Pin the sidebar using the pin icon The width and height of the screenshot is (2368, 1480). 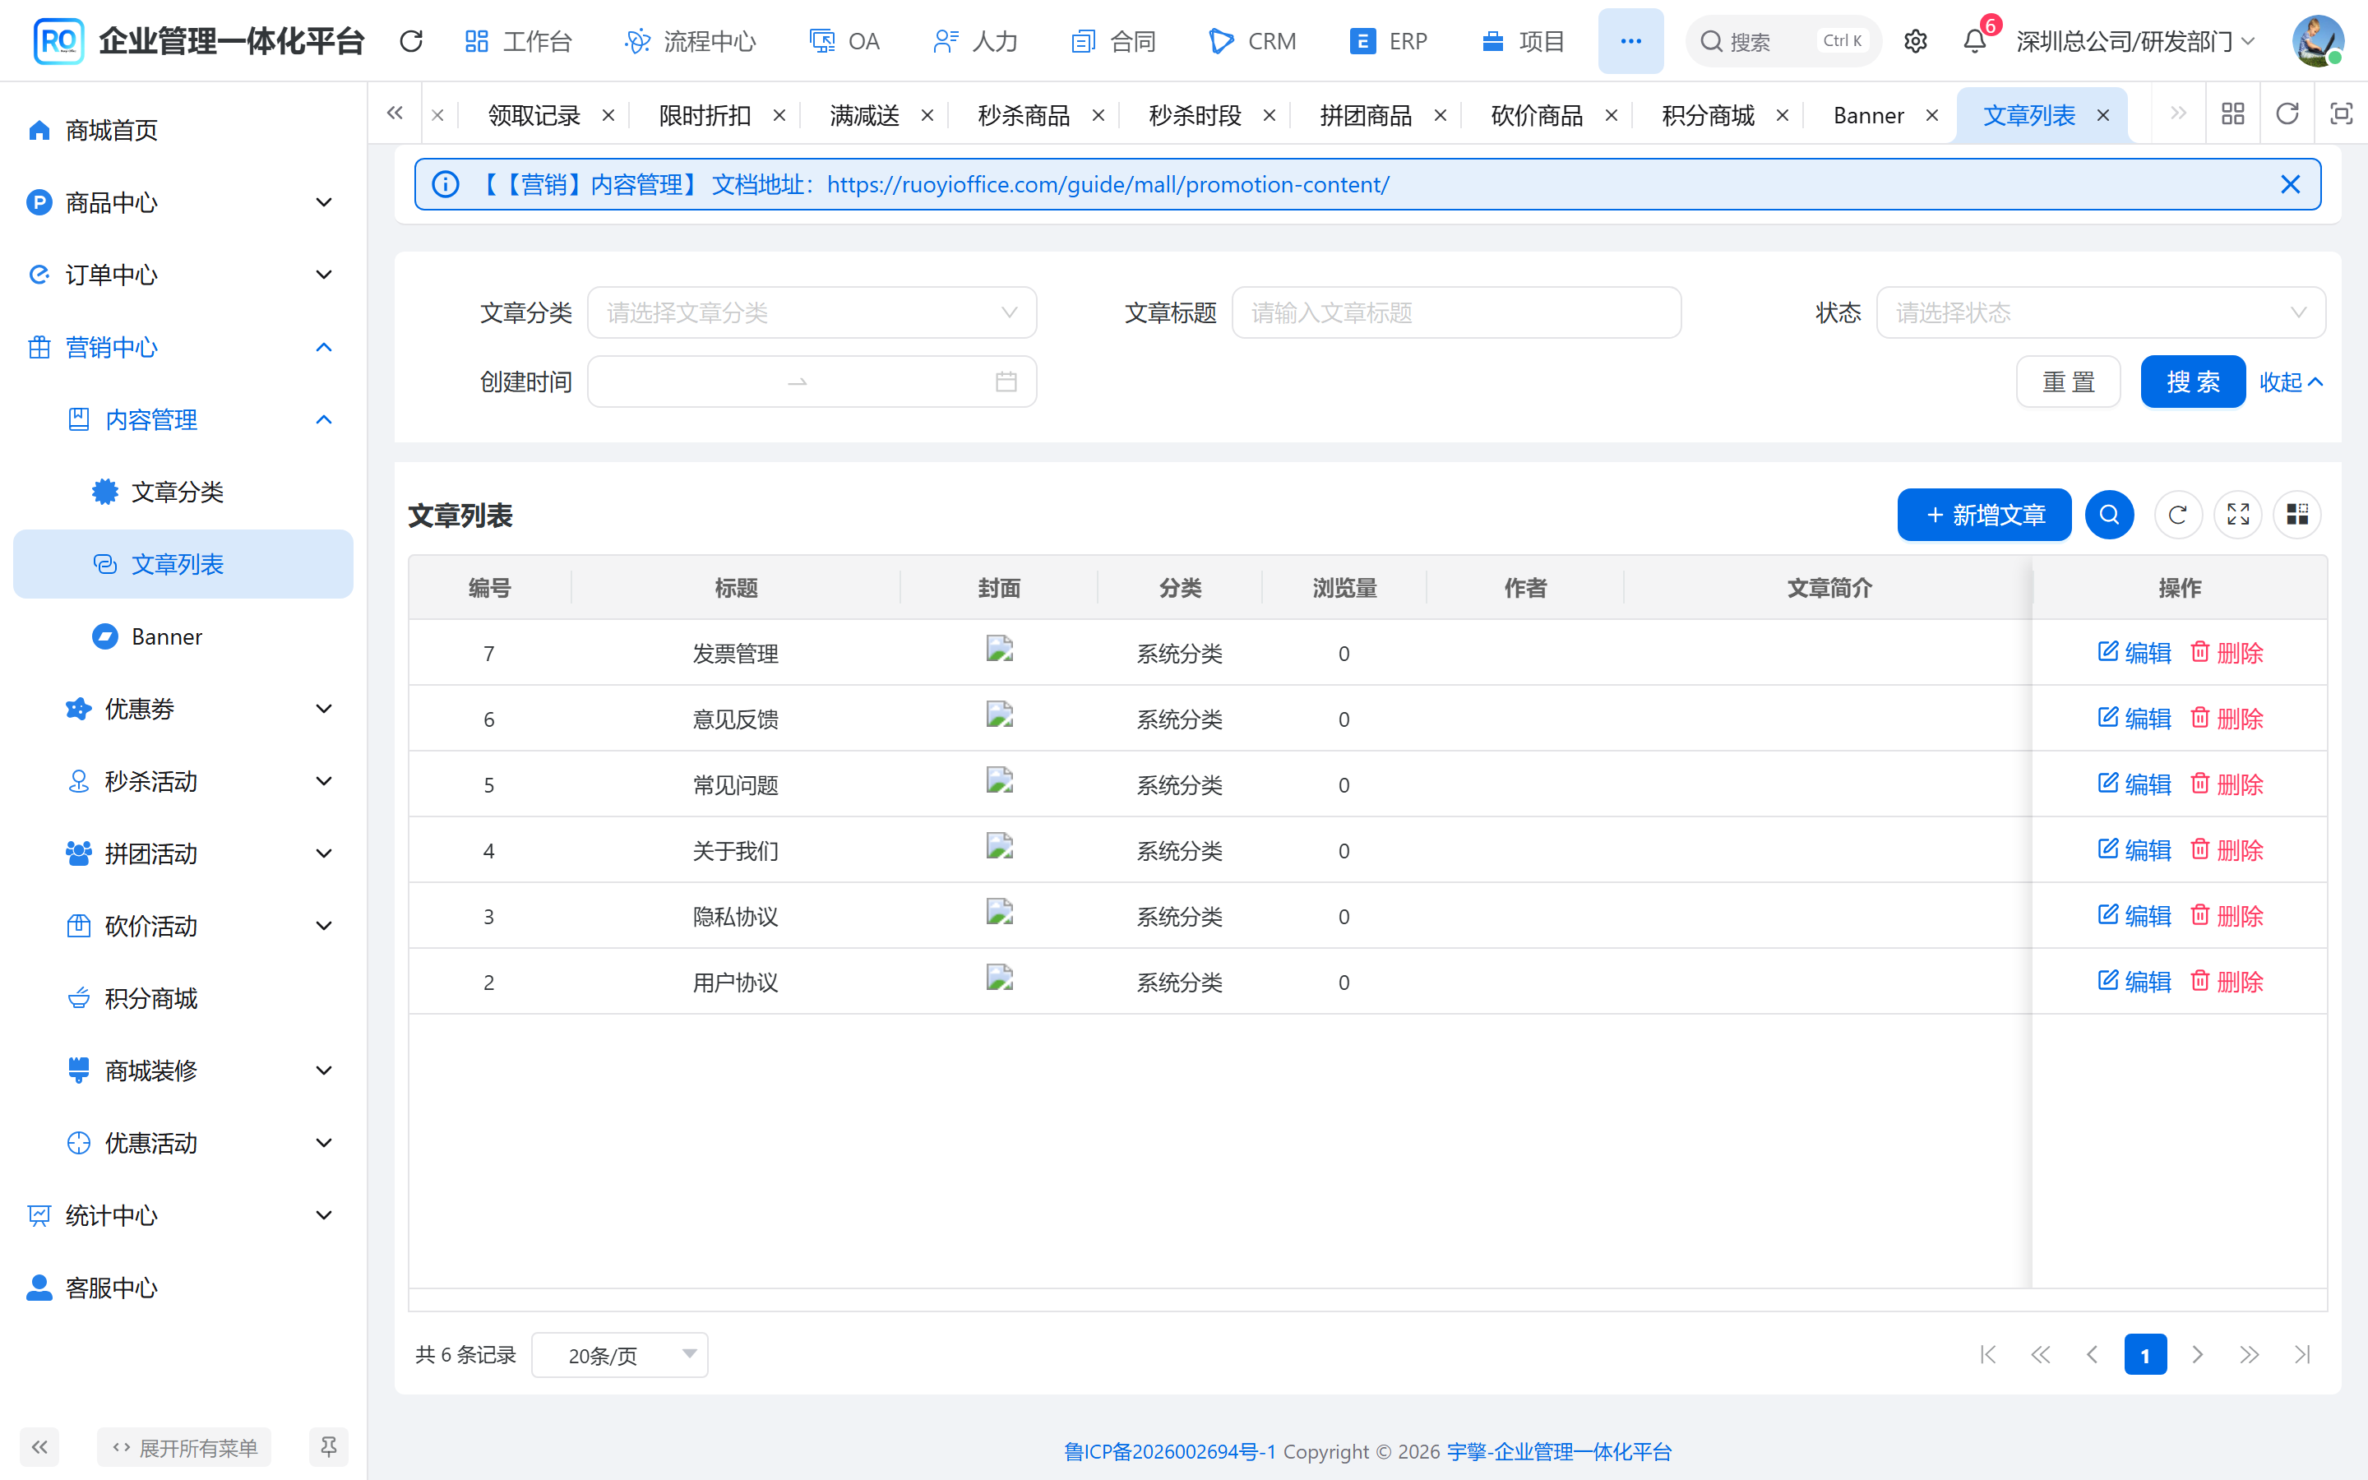(329, 1447)
